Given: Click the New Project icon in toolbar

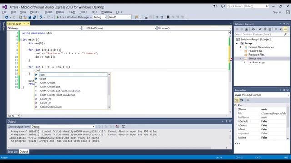Looking at the screenshot, I should point(20,17).
